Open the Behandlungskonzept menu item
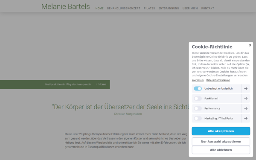The image size is (256, 160). [x=124, y=9]
